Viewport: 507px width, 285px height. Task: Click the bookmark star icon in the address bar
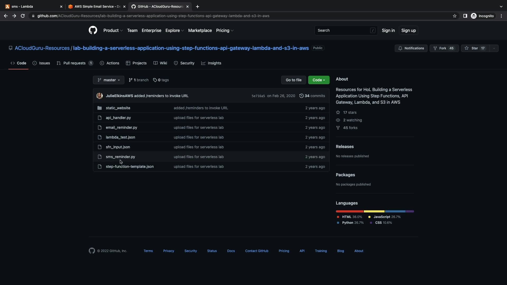[454, 16]
